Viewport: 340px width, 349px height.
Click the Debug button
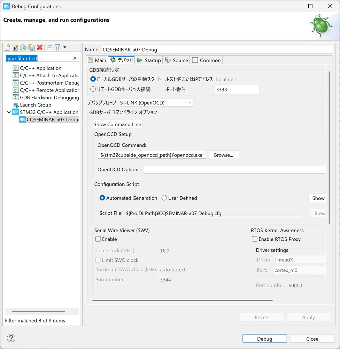264,339
